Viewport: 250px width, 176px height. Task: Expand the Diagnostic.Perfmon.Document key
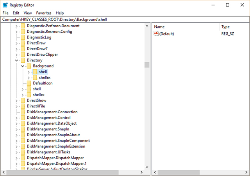click(16, 26)
